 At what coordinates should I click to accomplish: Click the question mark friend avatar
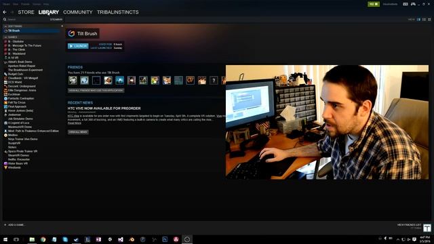214,81
